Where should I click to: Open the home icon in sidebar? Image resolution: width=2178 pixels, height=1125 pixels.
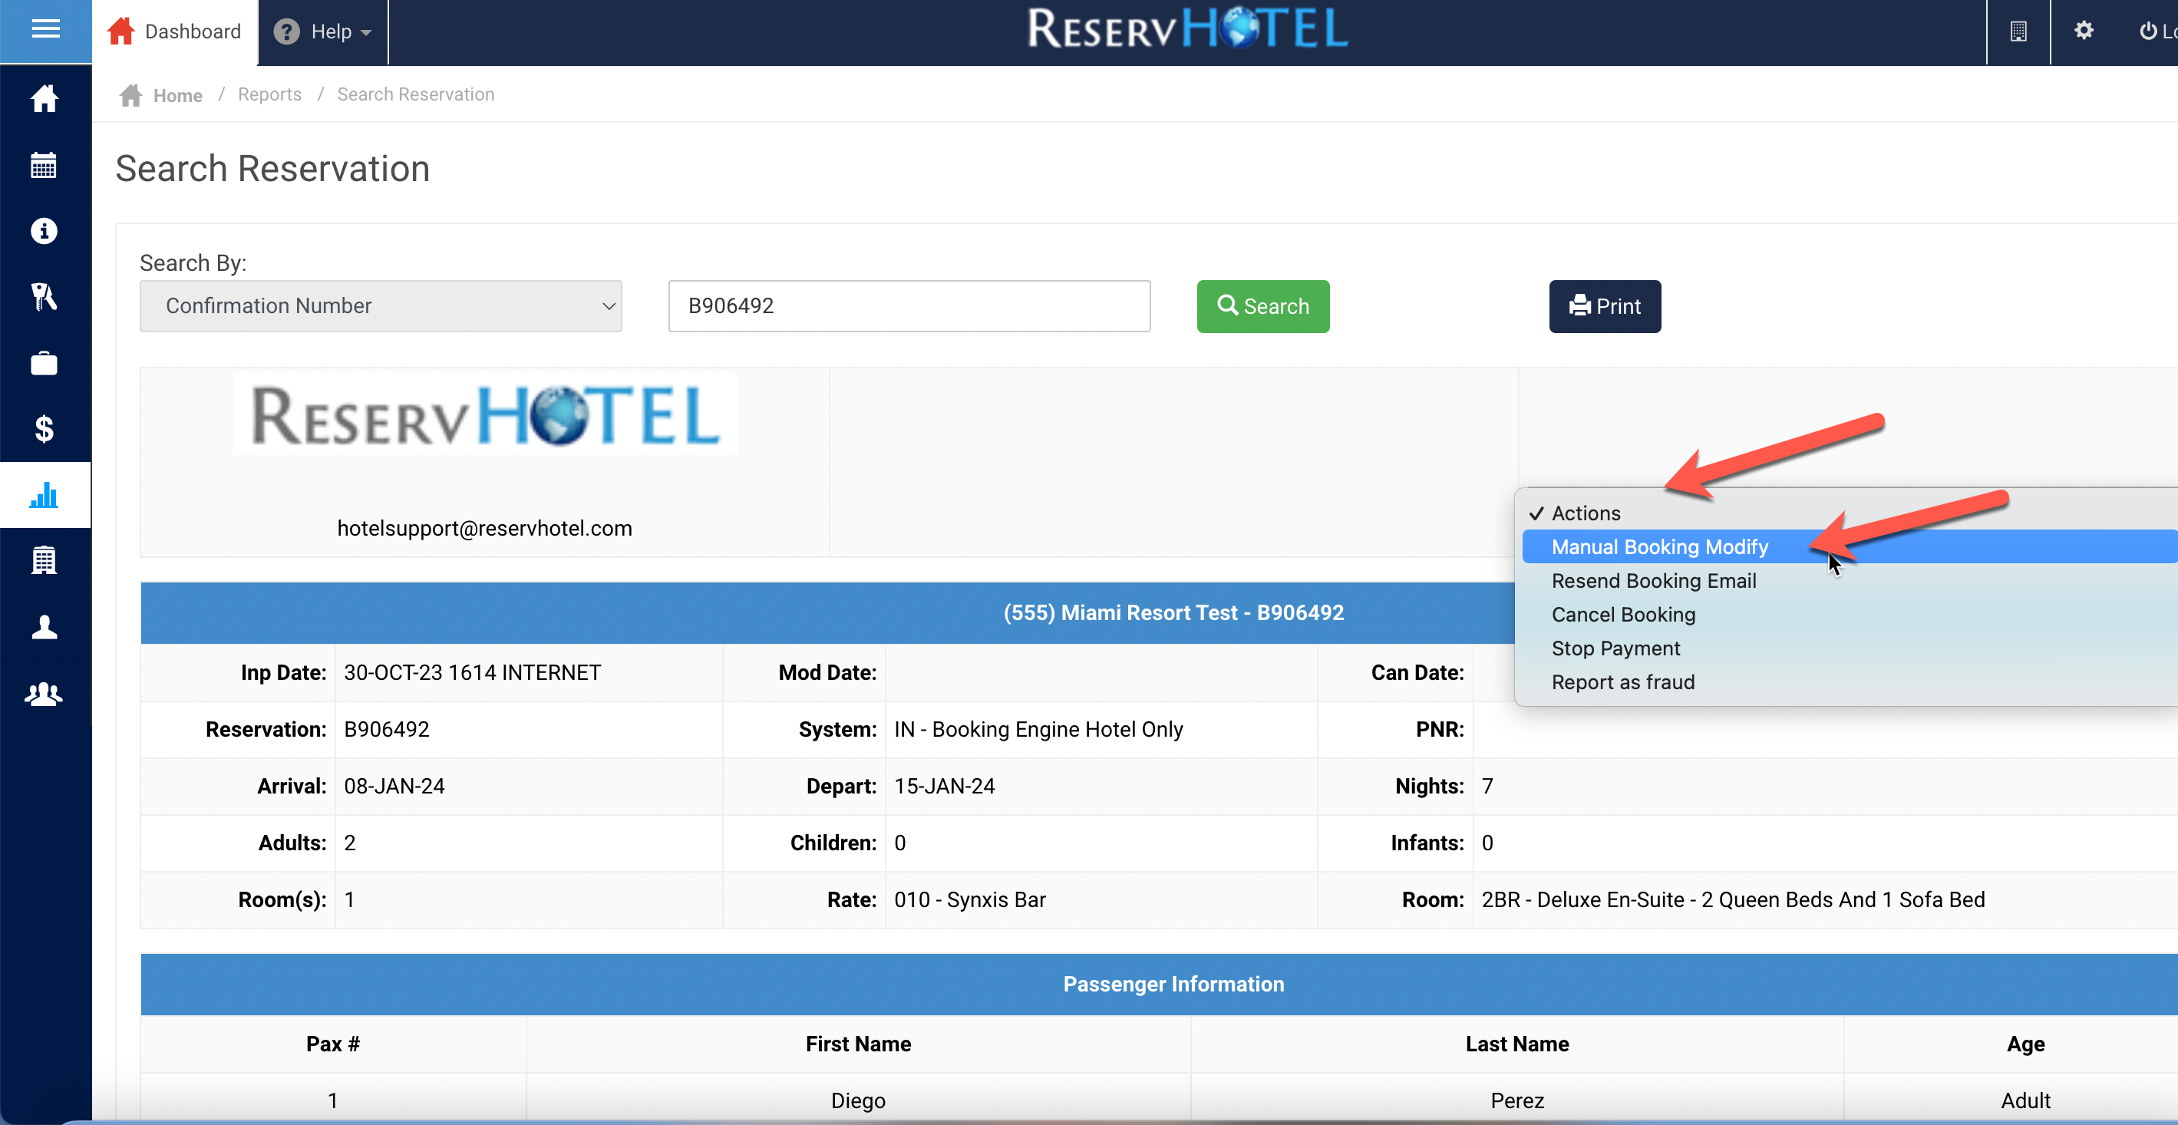(44, 98)
